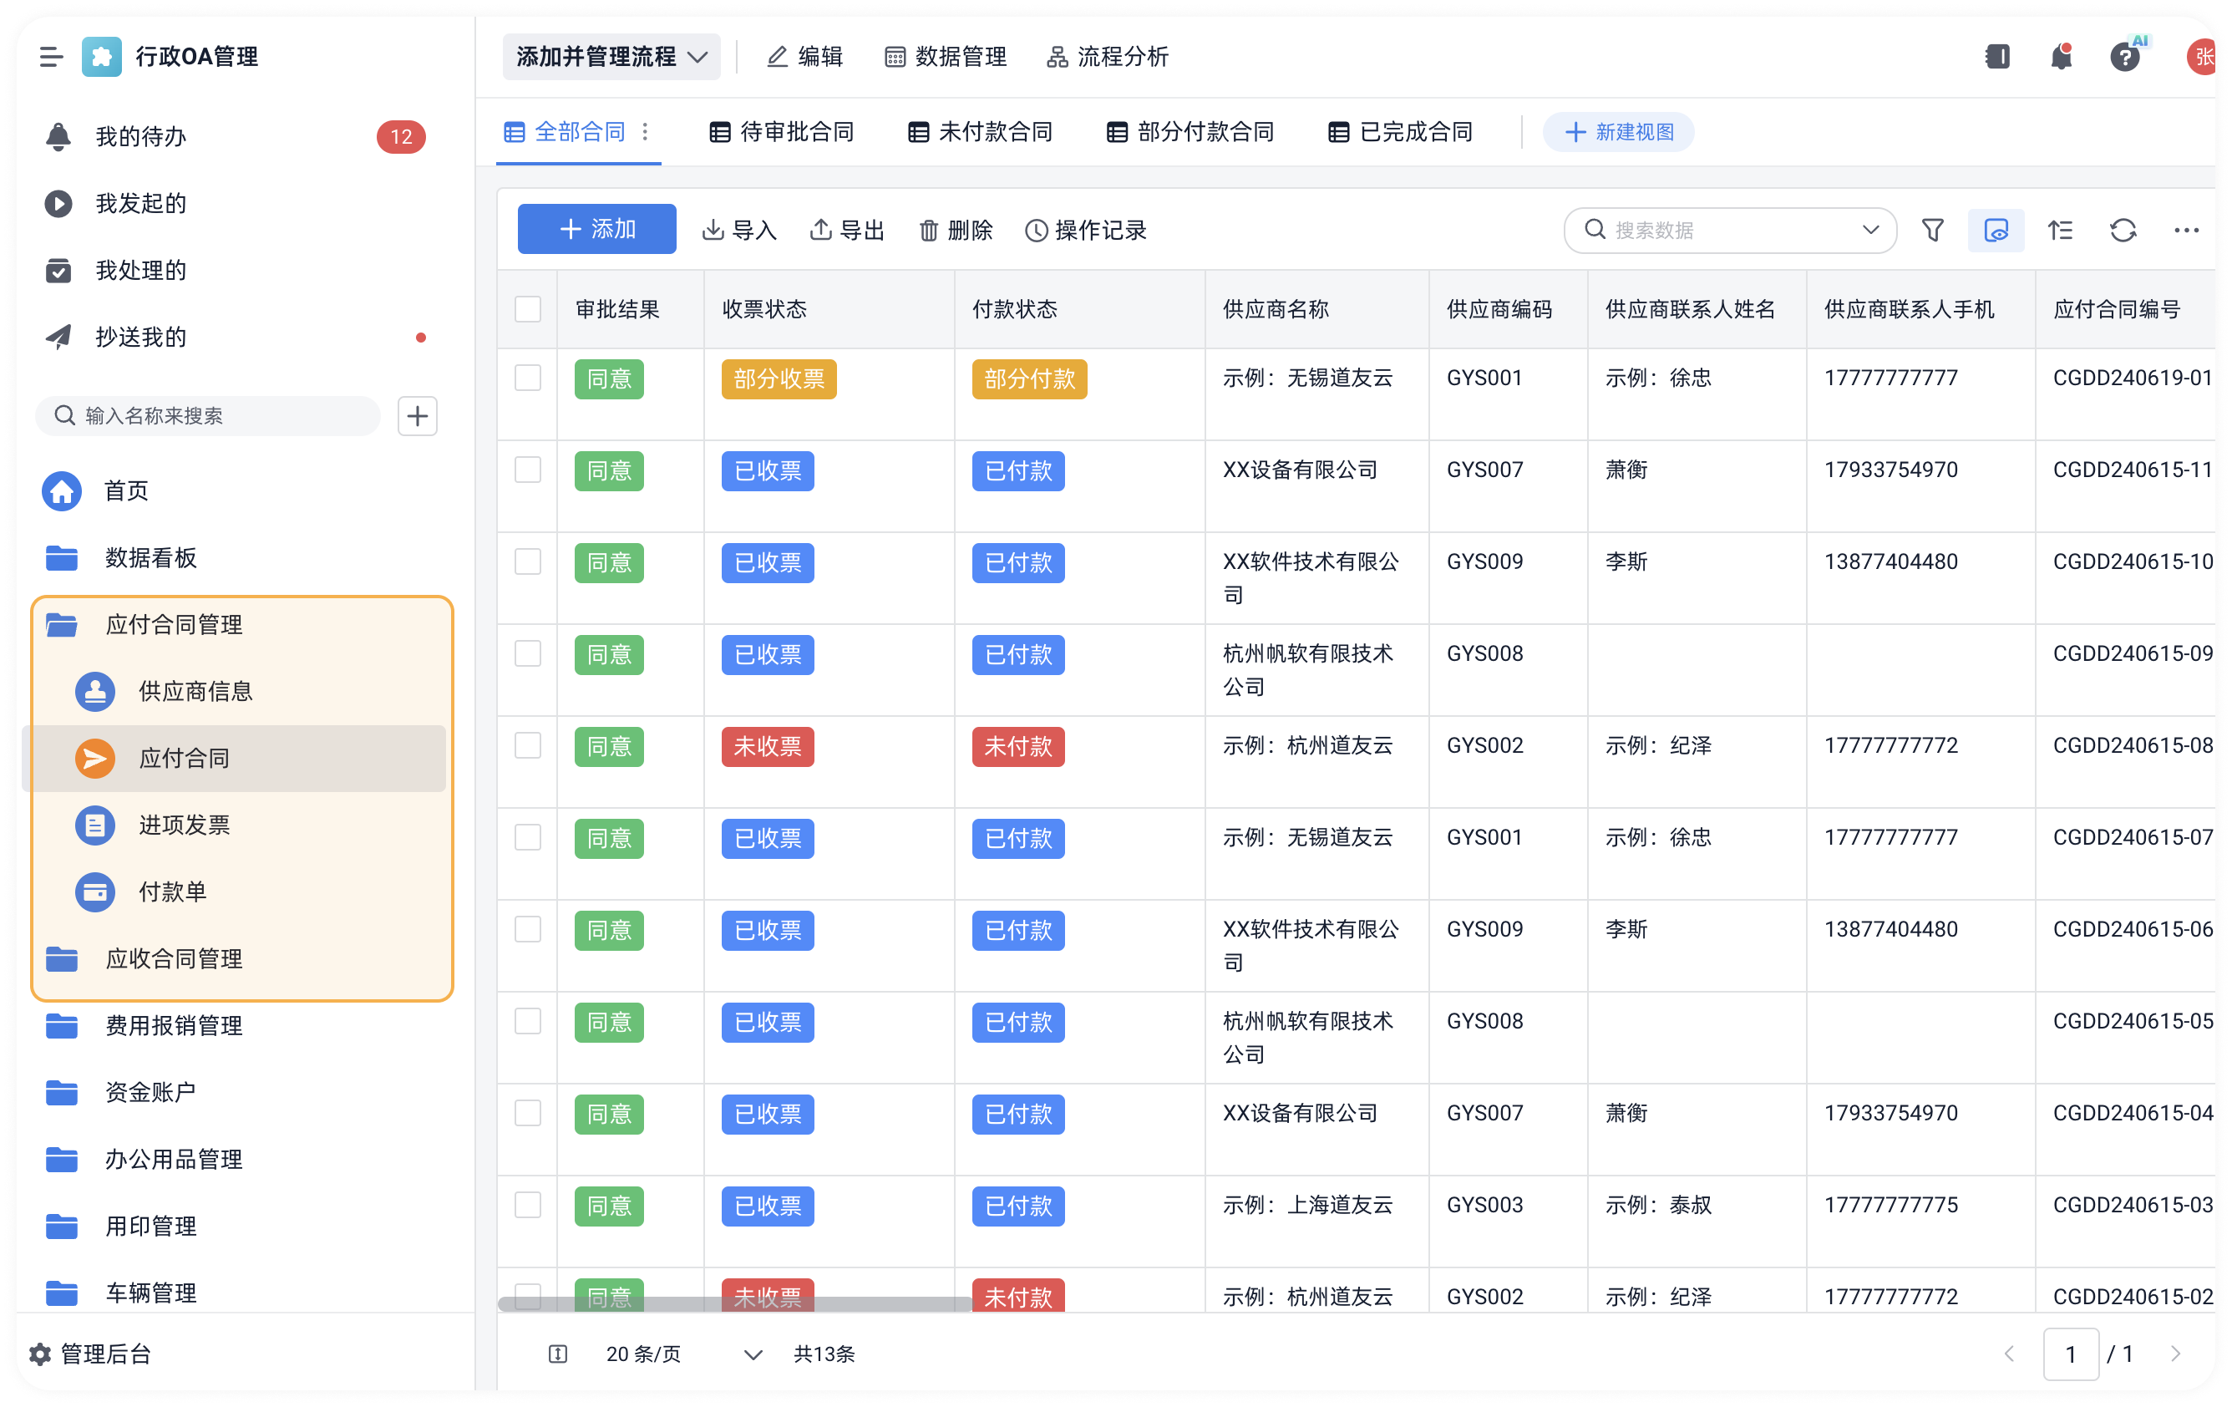Click the sort order icon
Screen dimensions: 2232x1407
tap(2060, 230)
